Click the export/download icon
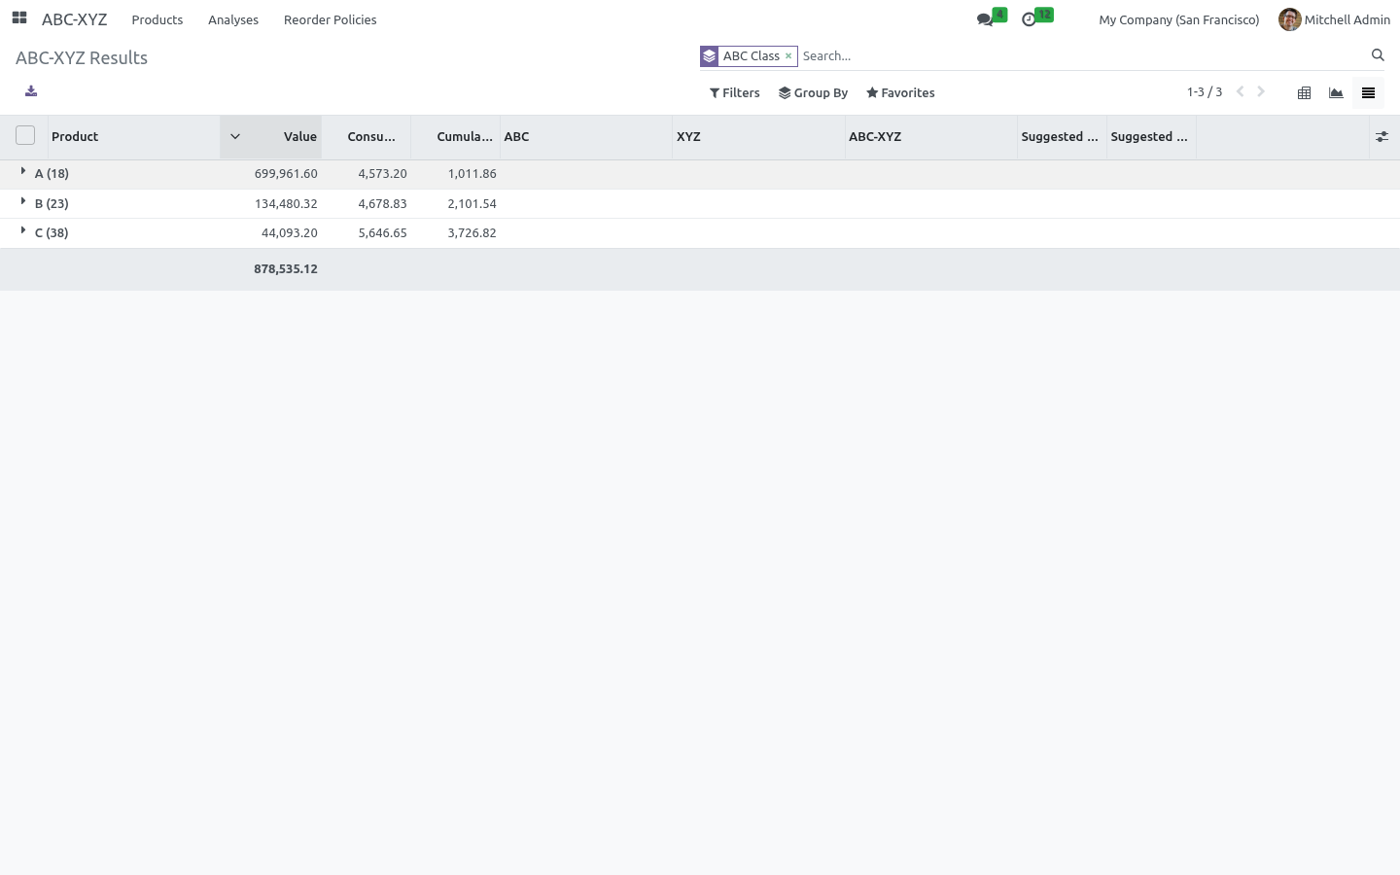Image resolution: width=1400 pixels, height=875 pixels. pyautogui.click(x=31, y=91)
